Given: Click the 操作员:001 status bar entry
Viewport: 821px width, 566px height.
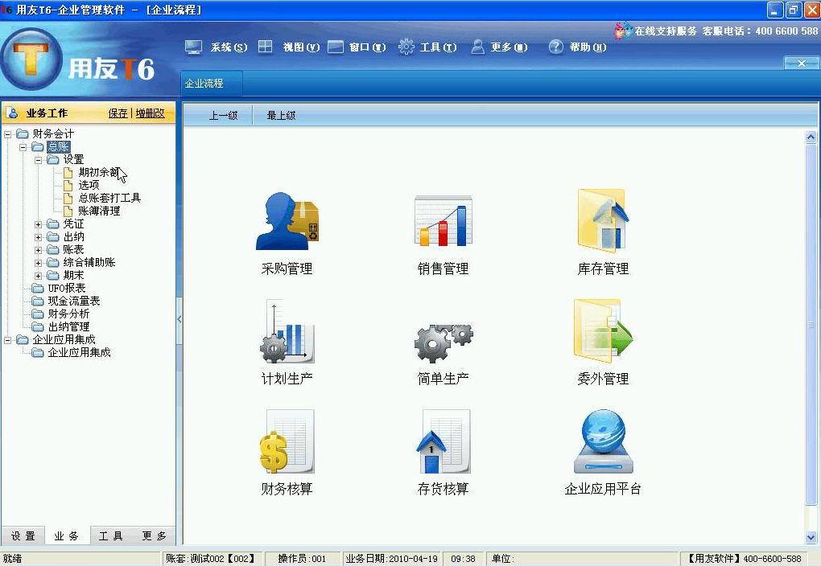Looking at the screenshot, I should 302,559.
